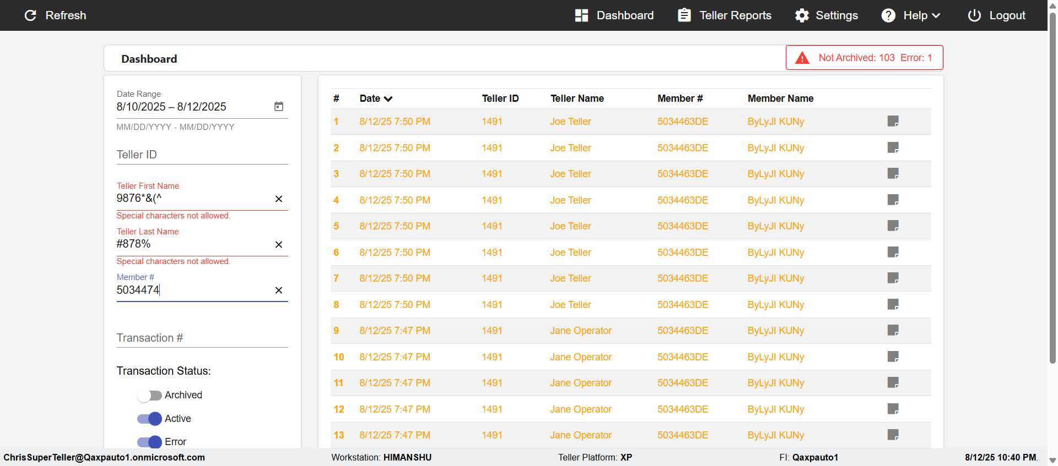The width and height of the screenshot is (1058, 466).
Task: Click row number 13 in the table
Action: [339, 435]
